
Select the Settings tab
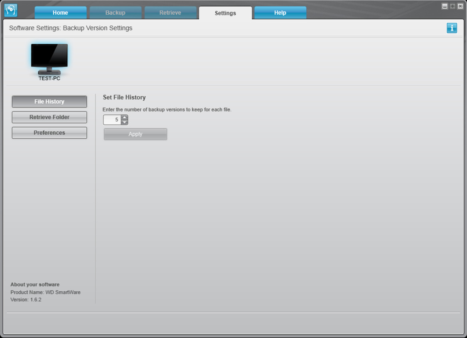click(x=225, y=13)
